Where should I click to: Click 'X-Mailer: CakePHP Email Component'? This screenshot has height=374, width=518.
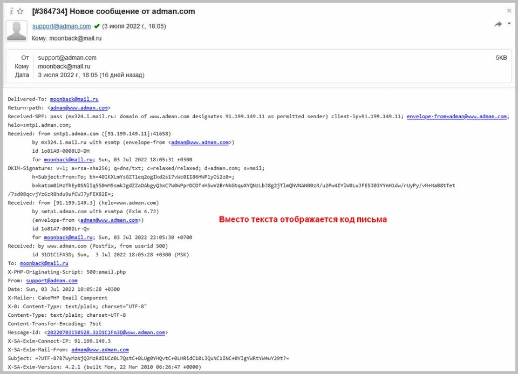[x=58, y=298]
